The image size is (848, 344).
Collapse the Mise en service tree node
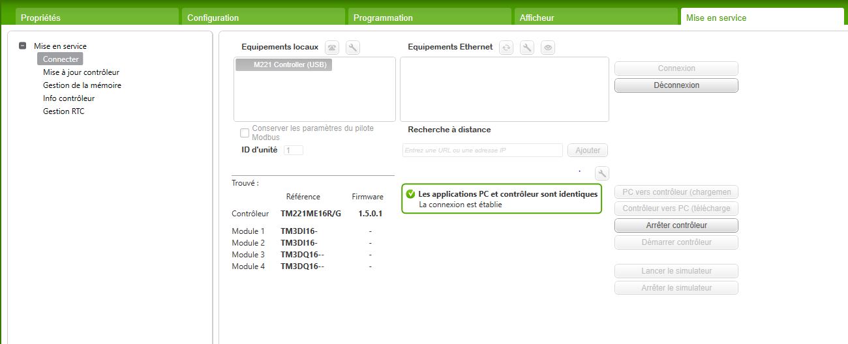pyautogui.click(x=23, y=46)
